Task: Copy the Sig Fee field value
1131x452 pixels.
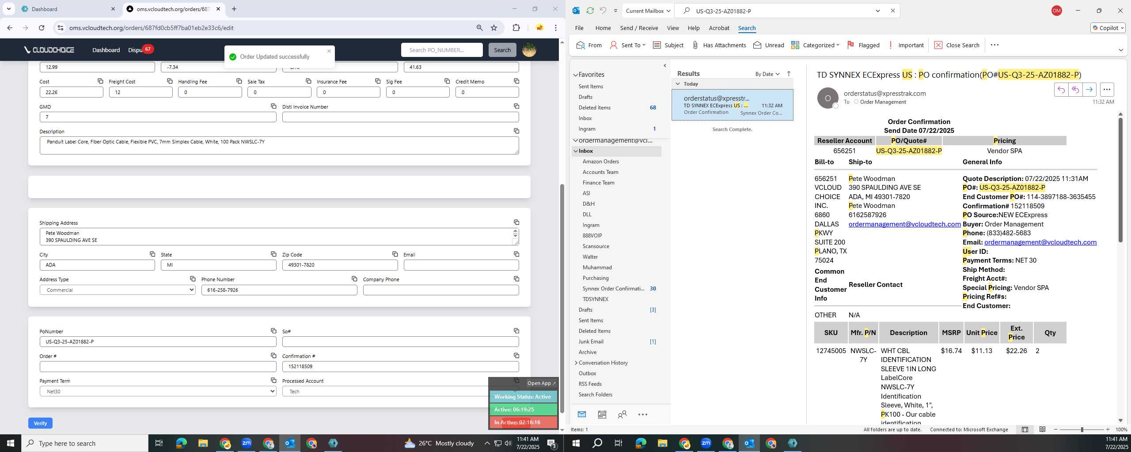Action: point(447,81)
